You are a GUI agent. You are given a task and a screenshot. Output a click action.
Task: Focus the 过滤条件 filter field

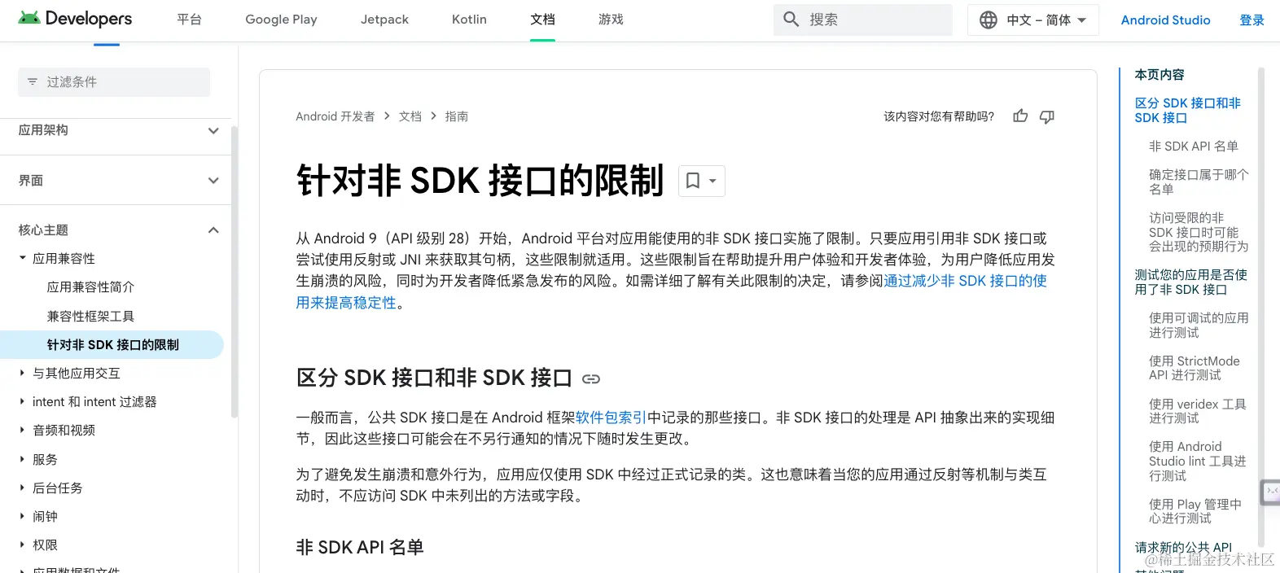coord(114,82)
